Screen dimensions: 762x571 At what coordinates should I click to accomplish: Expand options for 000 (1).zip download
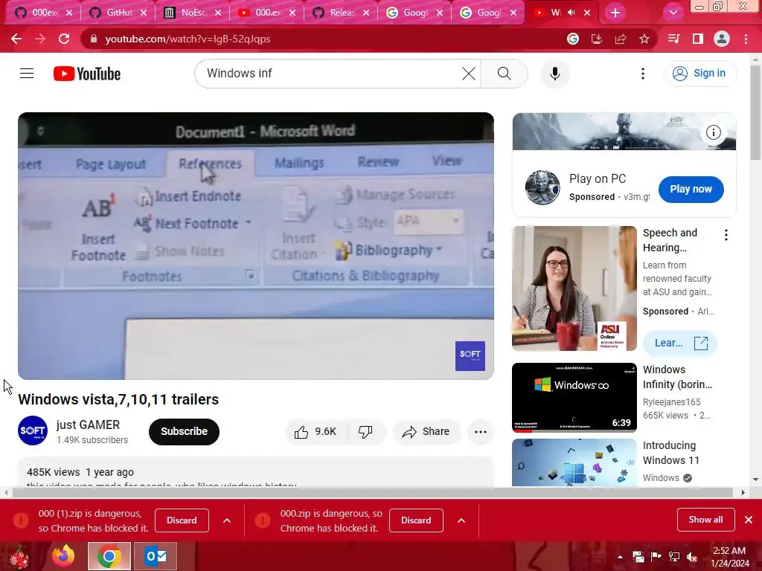[227, 520]
